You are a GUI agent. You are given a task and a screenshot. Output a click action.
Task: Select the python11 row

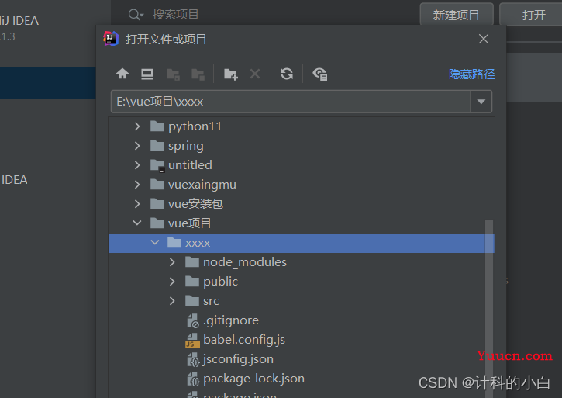302,126
